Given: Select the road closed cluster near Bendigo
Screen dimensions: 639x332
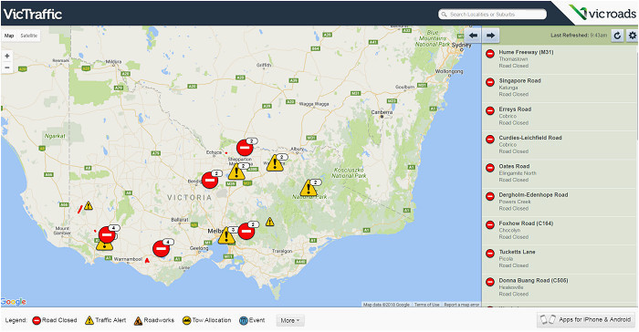Looking at the screenshot, I should click(210, 180).
